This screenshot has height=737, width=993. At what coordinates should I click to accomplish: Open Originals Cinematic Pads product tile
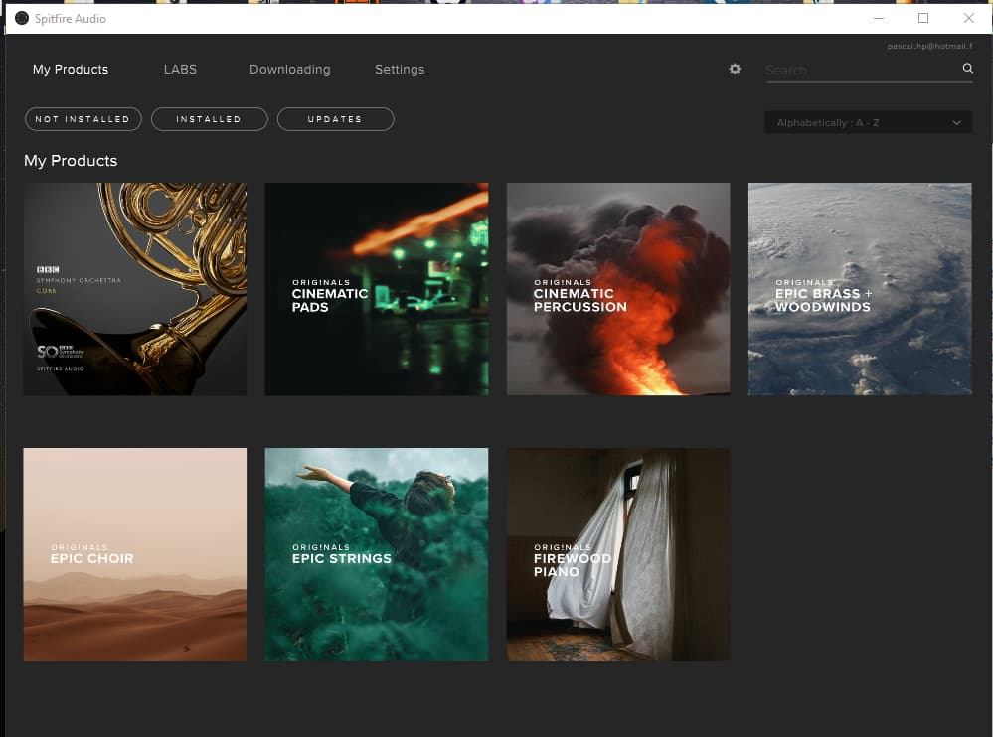376,289
